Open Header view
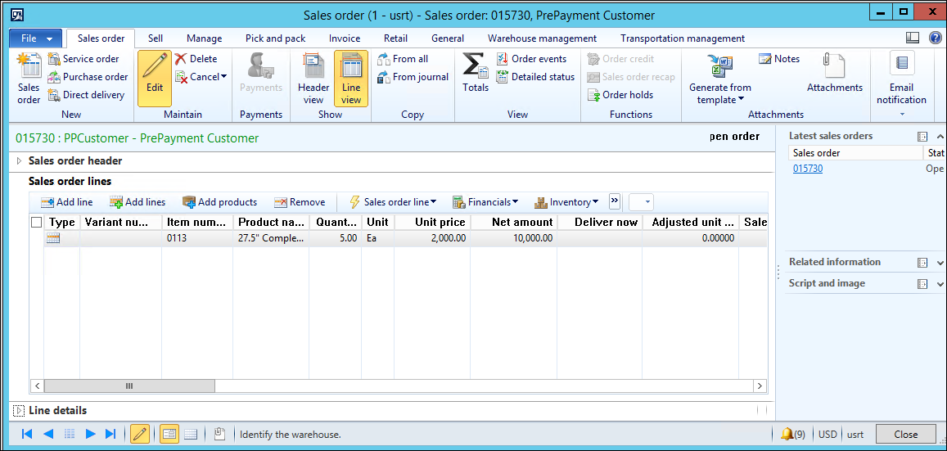Viewport: 947px width, 451px height. 313,78
